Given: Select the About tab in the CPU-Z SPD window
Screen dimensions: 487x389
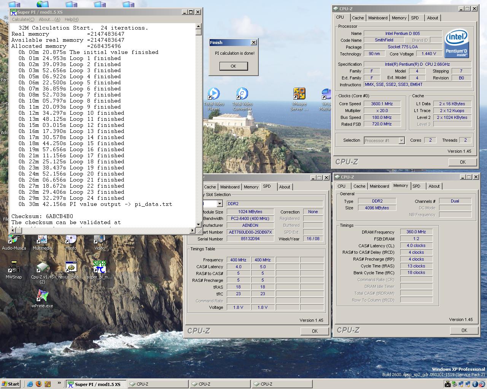Looking at the screenshot, I should (285, 187).
